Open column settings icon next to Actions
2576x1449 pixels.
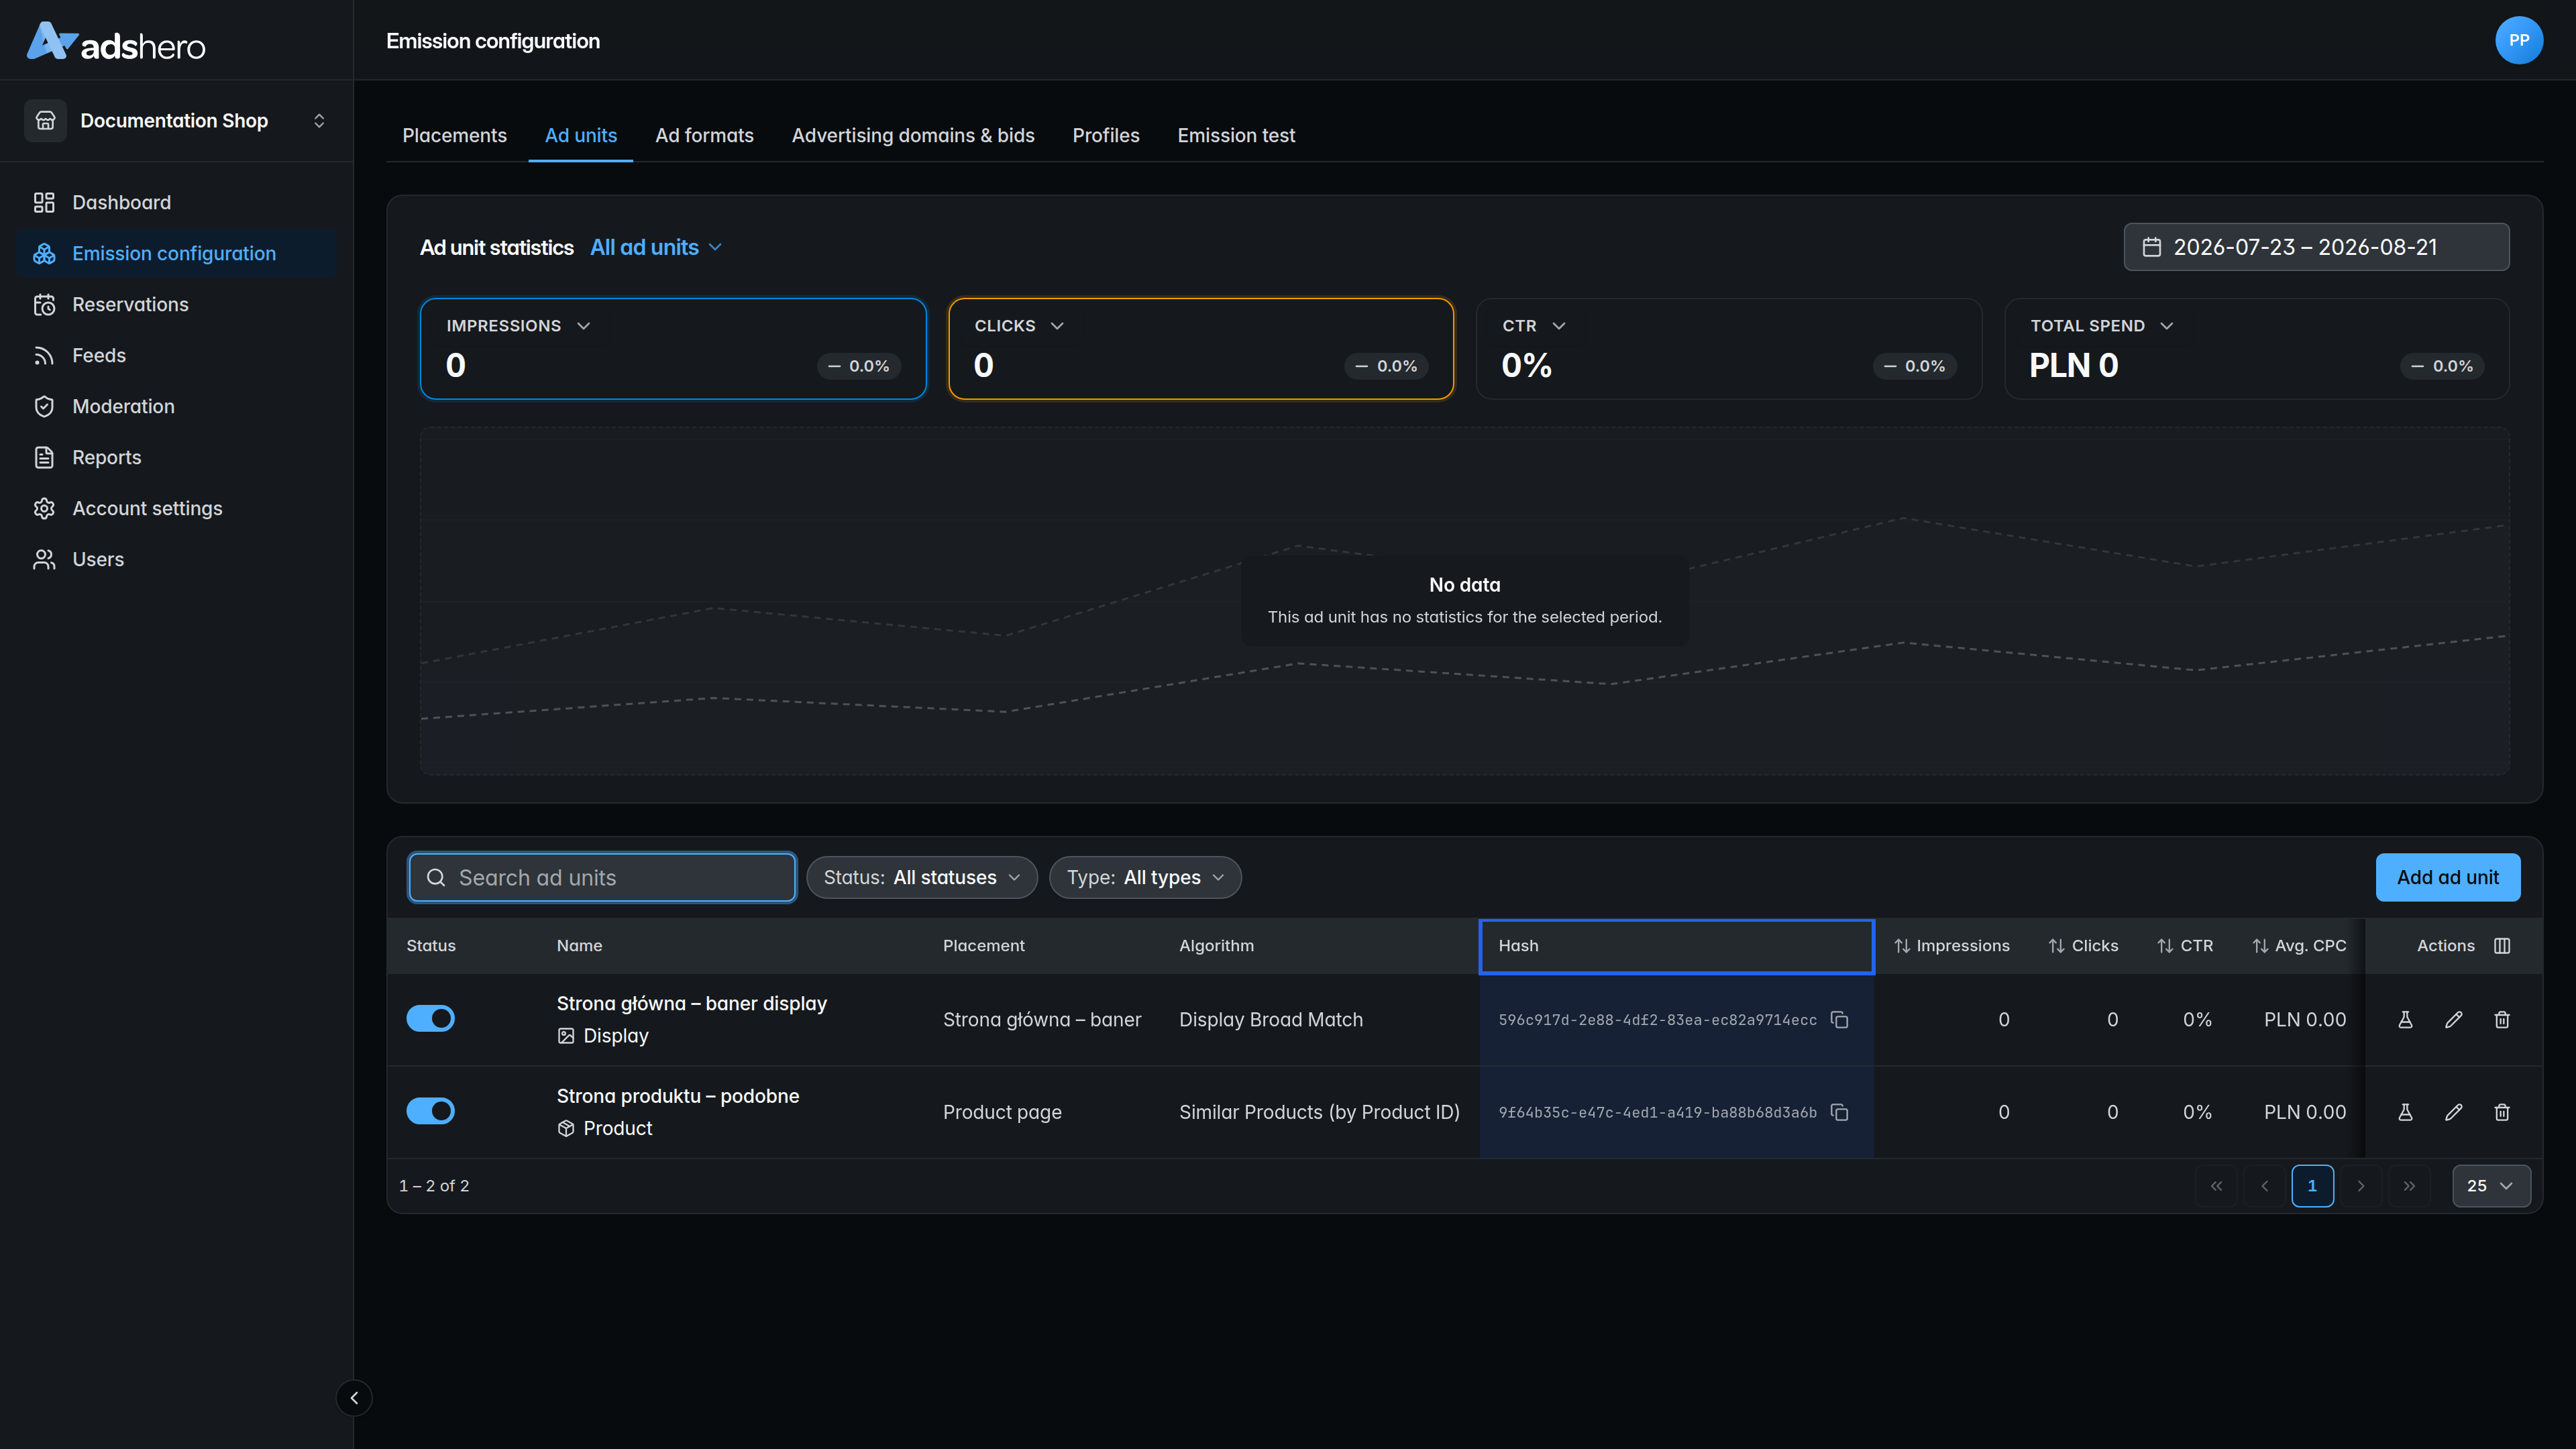2501,945
